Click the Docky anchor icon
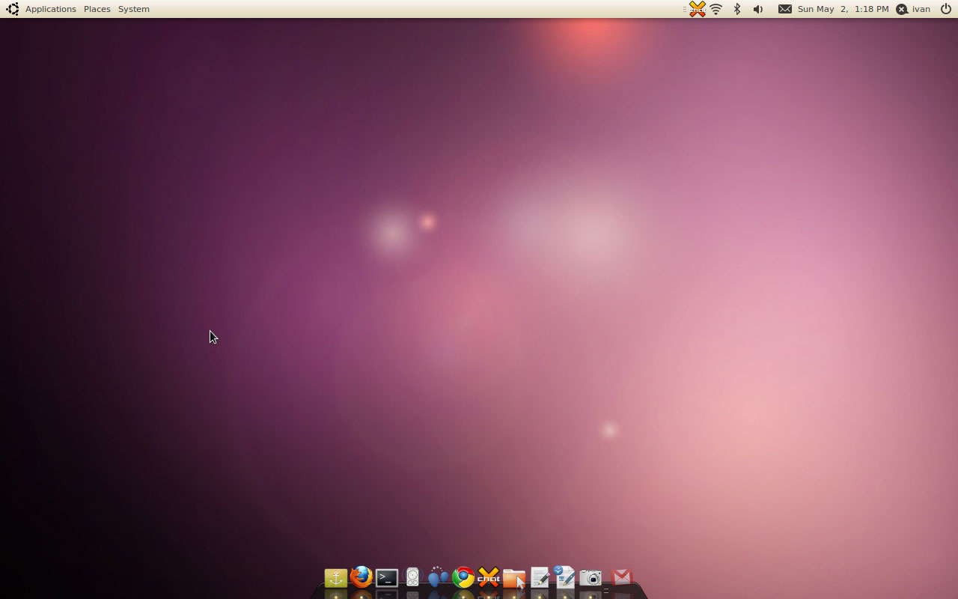The height and width of the screenshot is (599, 958). tap(335, 577)
